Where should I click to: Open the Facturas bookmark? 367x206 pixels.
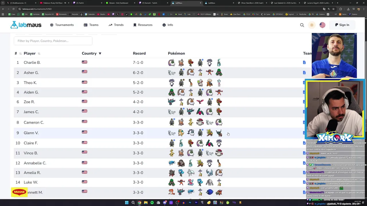pos(35,14)
